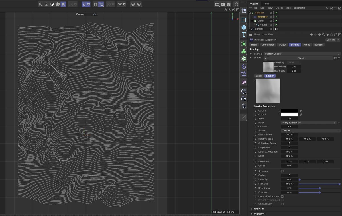Click the Basic button under shader preview
The image size is (342, 216).
[x=258, y=76]
